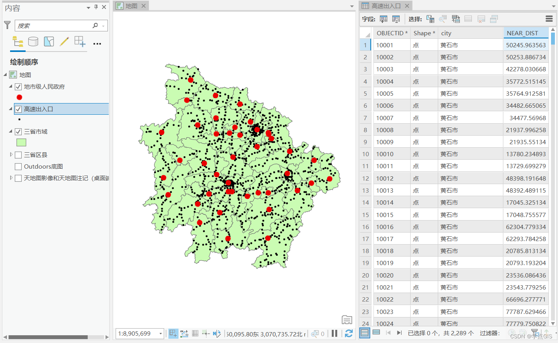Open the map view catalog icon at lower right
The height and width of the screenshot is (343, 558).
point(347,320)
